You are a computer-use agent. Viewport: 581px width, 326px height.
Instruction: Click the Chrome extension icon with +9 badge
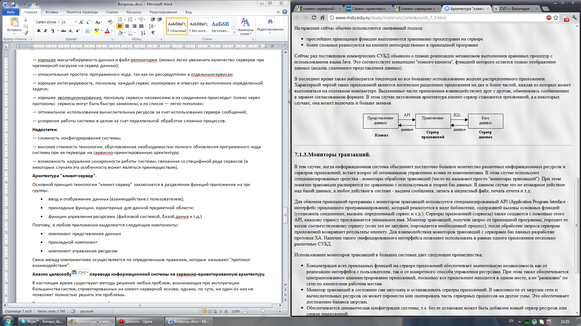[x=566, y=18]
